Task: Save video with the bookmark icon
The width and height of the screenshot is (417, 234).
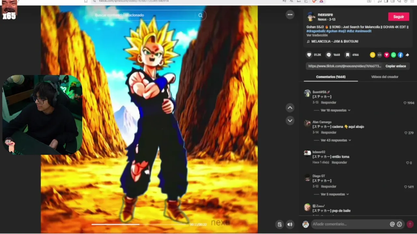Action: pos(348,55)
